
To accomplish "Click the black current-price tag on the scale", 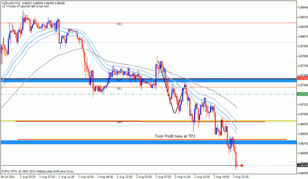I will point(303,166).
